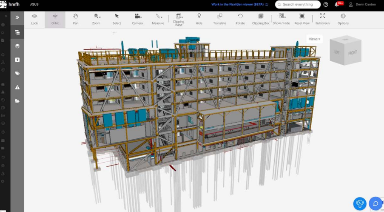Open the Zoom dropdown
384x212 pixels.
click(97, 19)
